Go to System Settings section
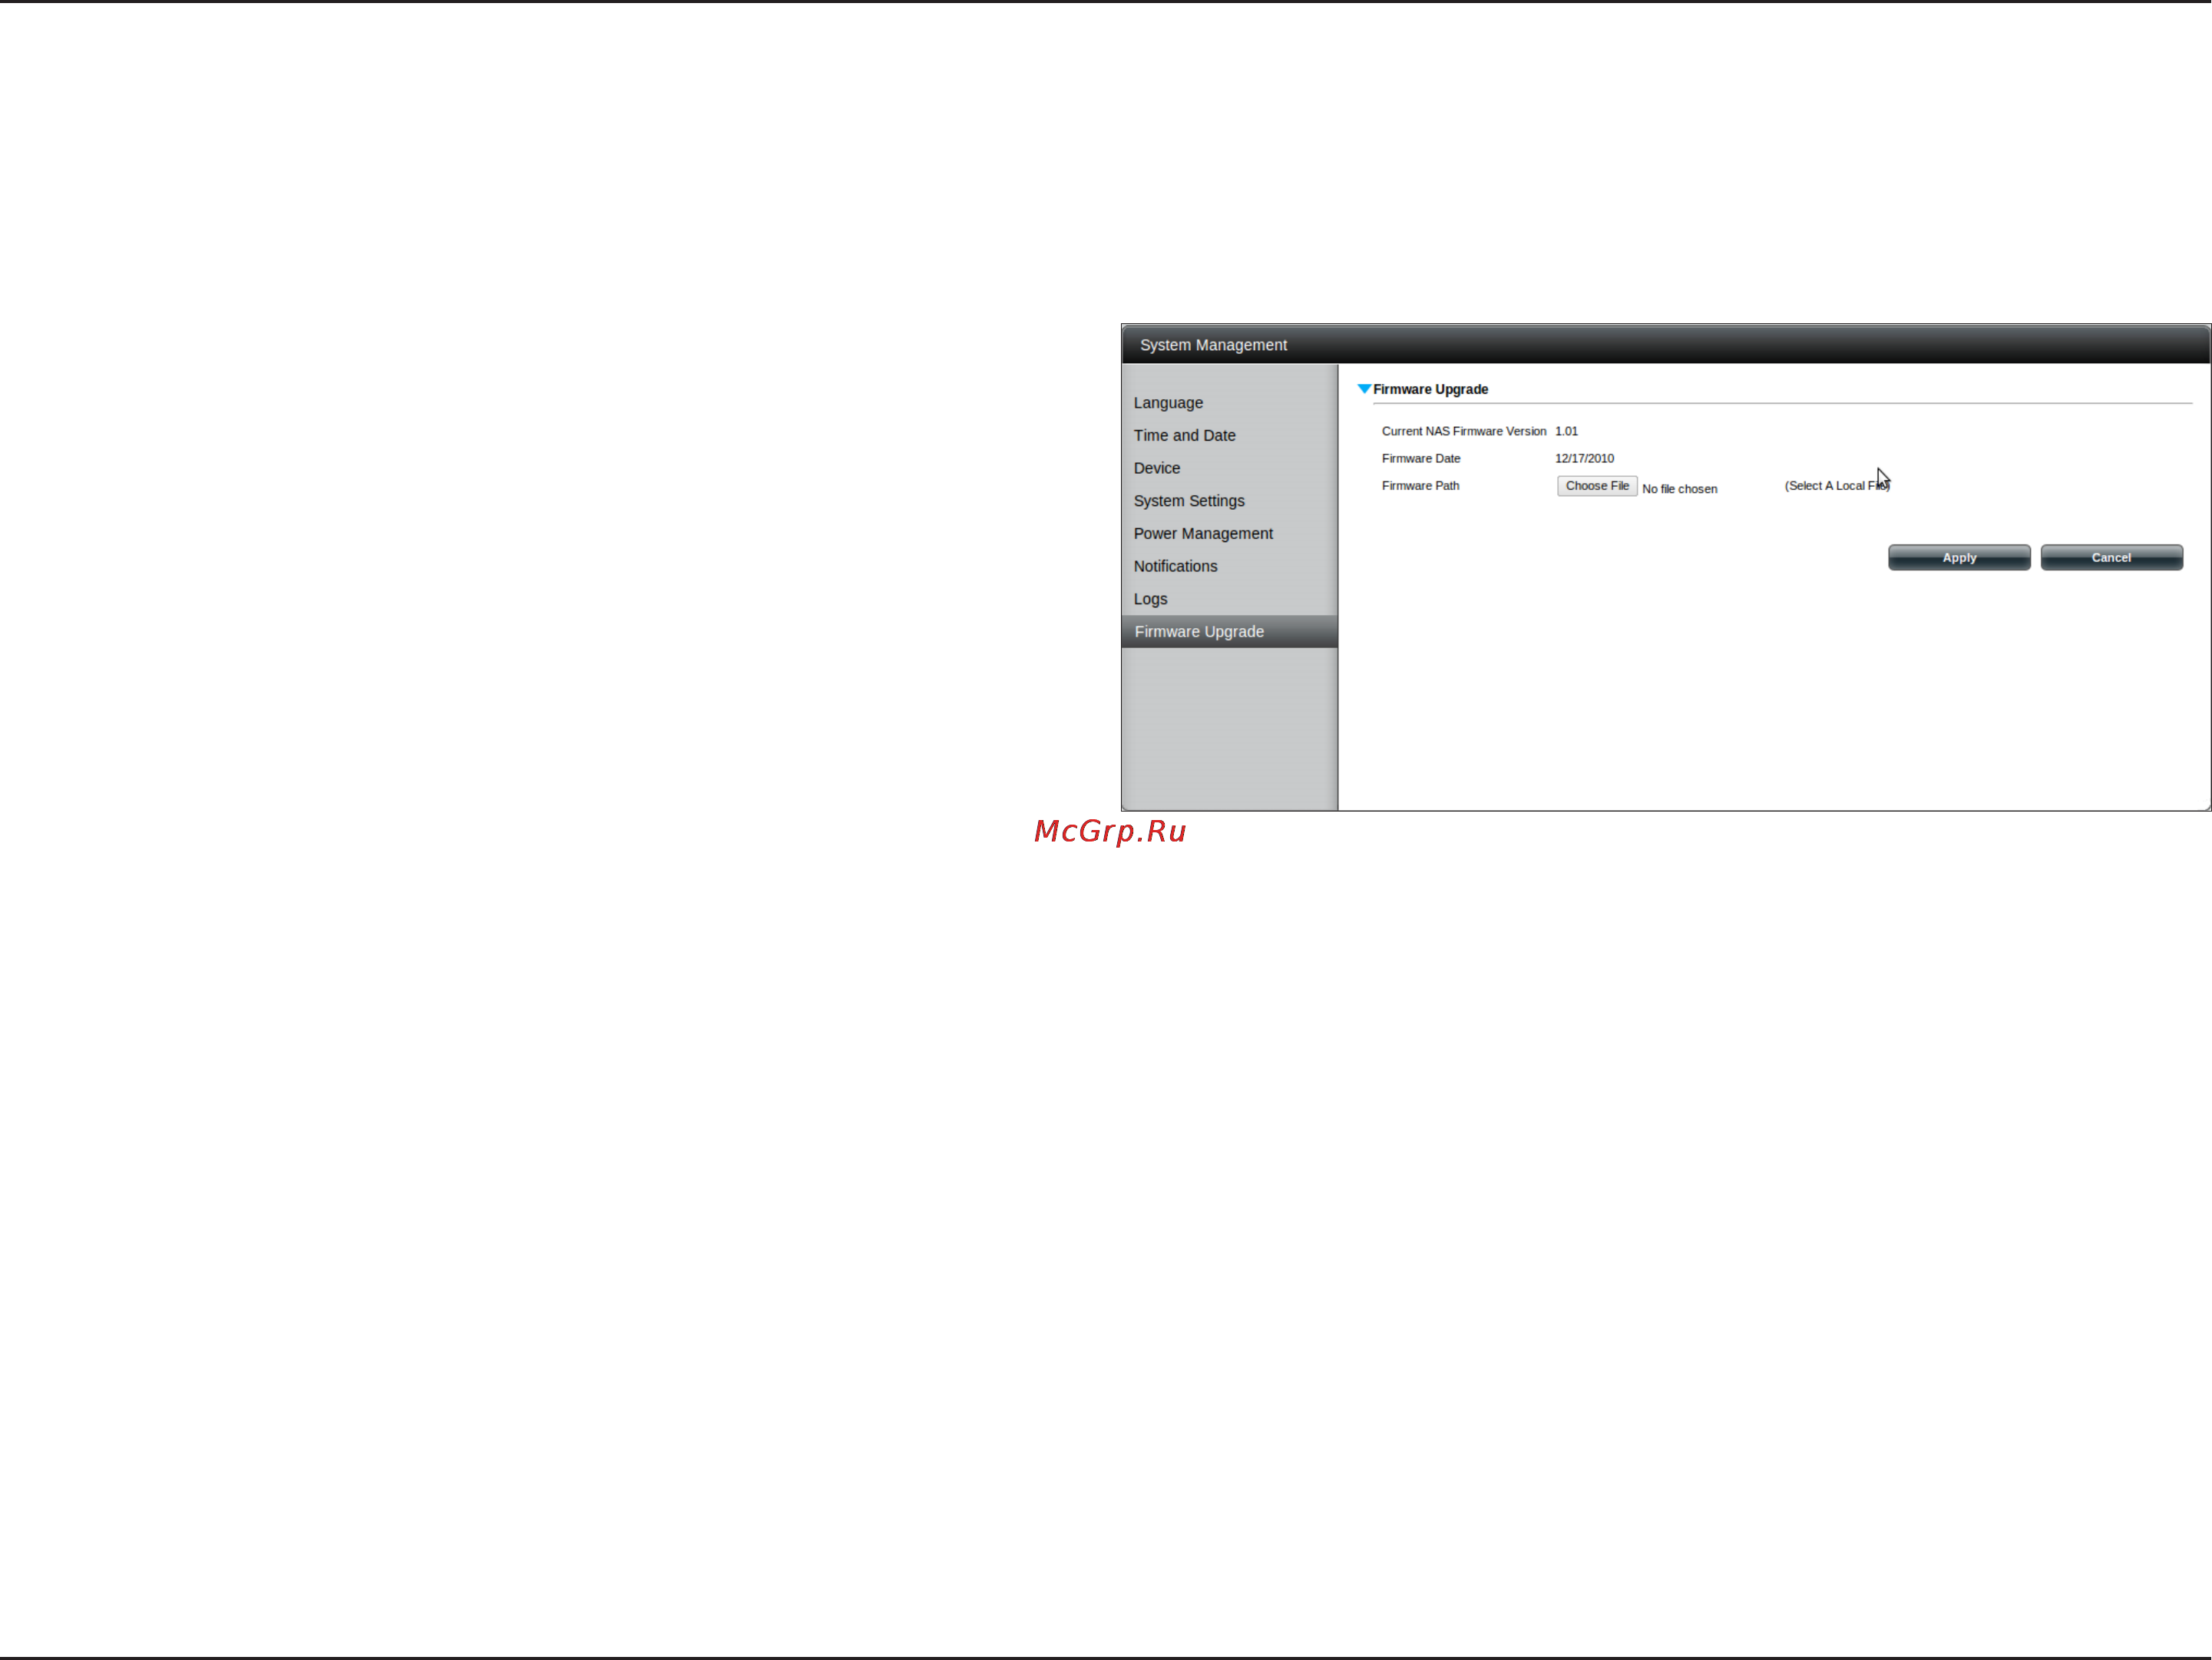 point(1188,501)
